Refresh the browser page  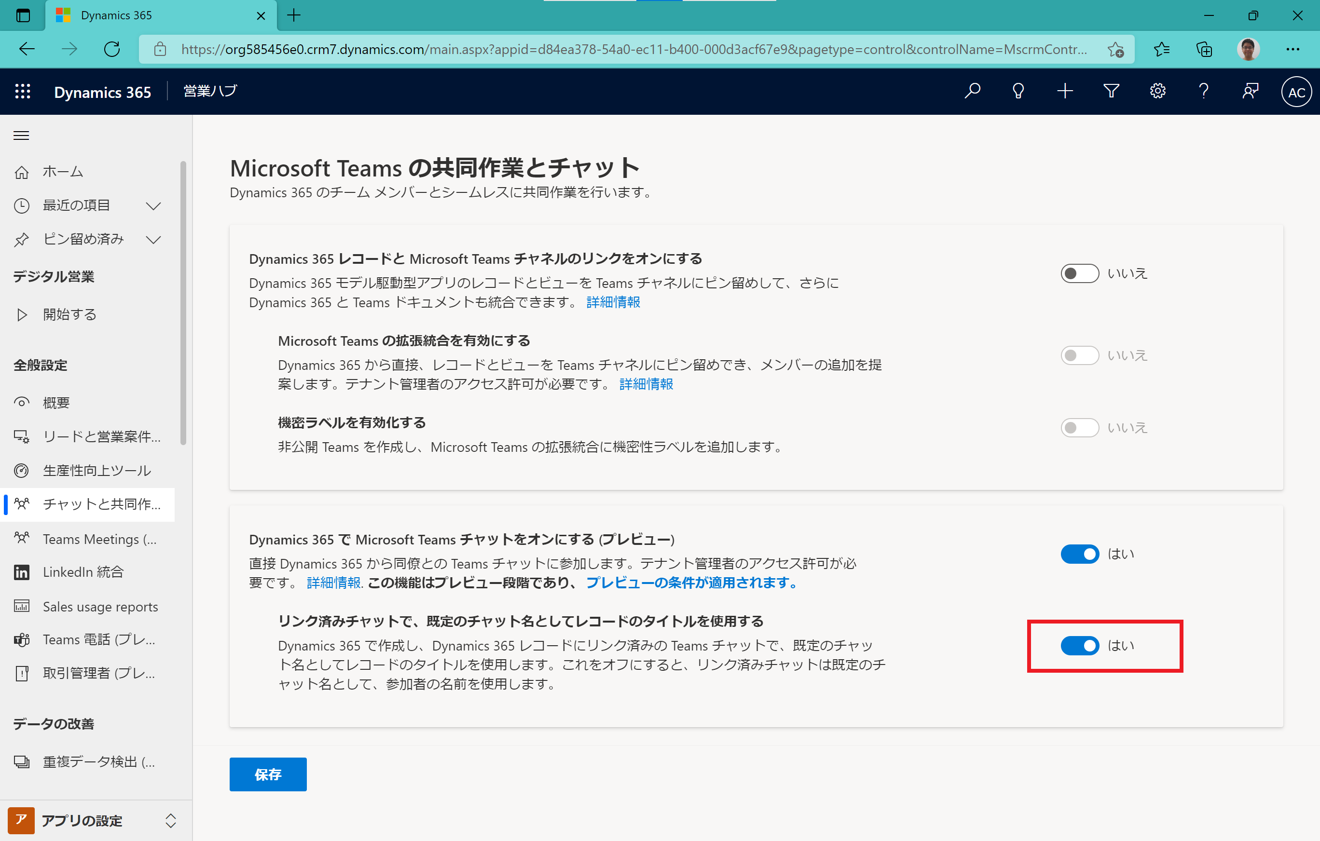click(x=112, y=49)
